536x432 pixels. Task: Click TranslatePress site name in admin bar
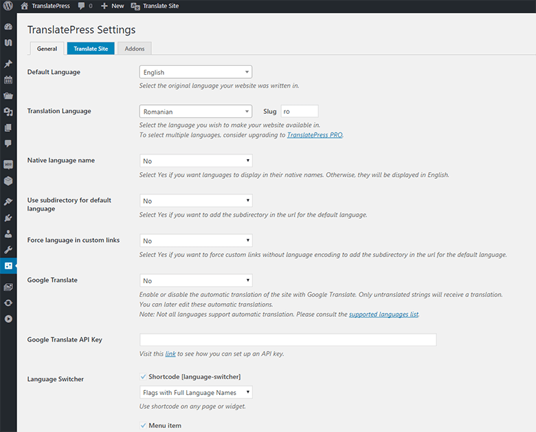coord(51,5)
